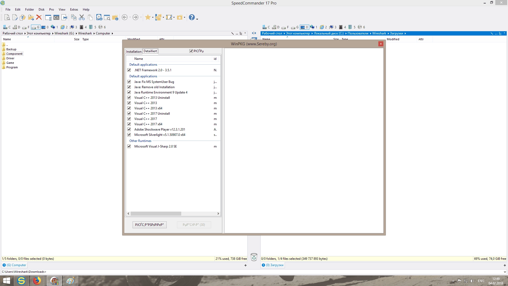Click the Windows Start button
The height and width of the screenshot is (286, 508).
[x=6, y=281]
